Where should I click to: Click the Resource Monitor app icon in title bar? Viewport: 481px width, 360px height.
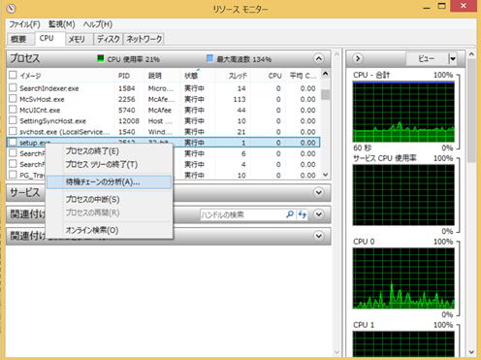tap(11, 8)
